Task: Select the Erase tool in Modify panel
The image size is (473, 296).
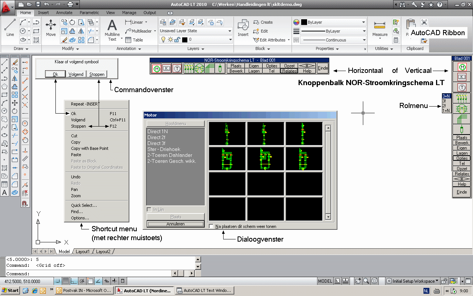Action: (64, 40)
